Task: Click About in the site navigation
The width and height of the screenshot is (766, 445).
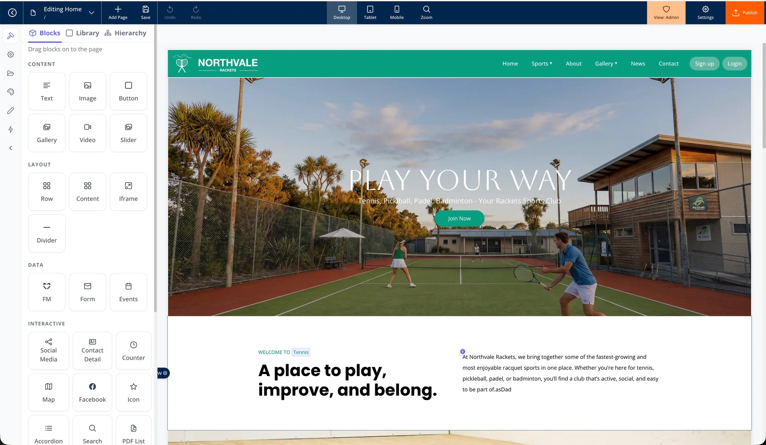Action: pos(573,64)
